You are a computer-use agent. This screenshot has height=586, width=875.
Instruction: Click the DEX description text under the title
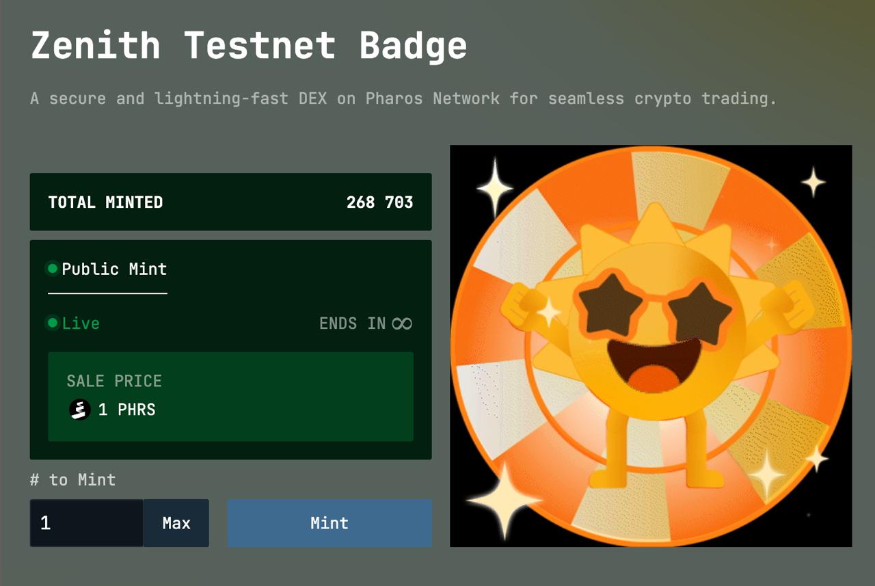403,98
